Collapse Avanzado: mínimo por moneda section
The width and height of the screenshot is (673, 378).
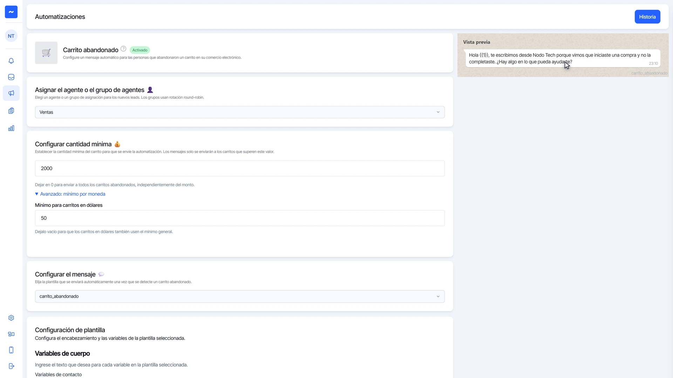[x=70, y=194]
